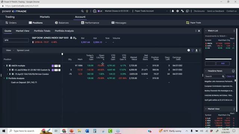
Task: Open the filter funnel in positions toolbar
Action: 193,50
